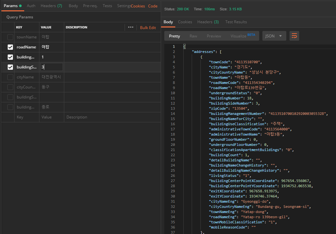Click Bulk Edit
The height and width of the screenshot is (234, 336).
tap(148, 28)
